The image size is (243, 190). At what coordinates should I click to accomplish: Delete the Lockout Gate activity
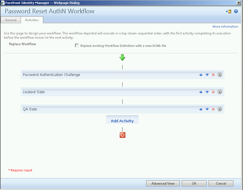tap(213, 92)
